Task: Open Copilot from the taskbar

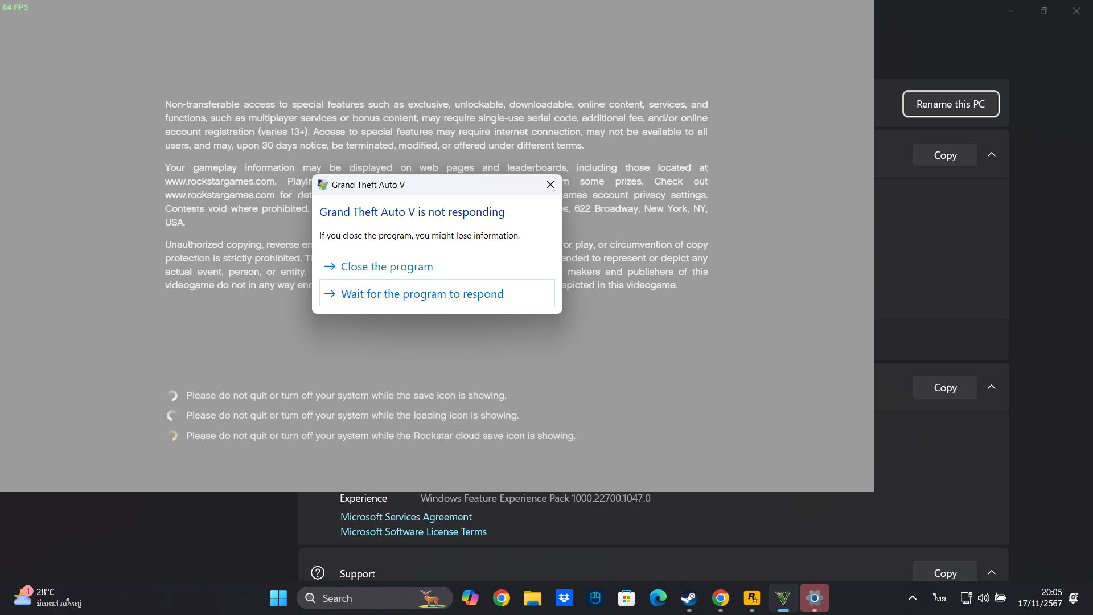Action: [470, 598]
